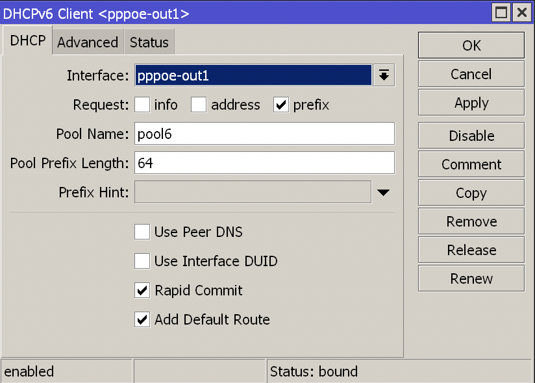Apply the DHCPv6 client settings
Image resolution: width=535 pixels, height=383 pixels.
tap(471, 103)
